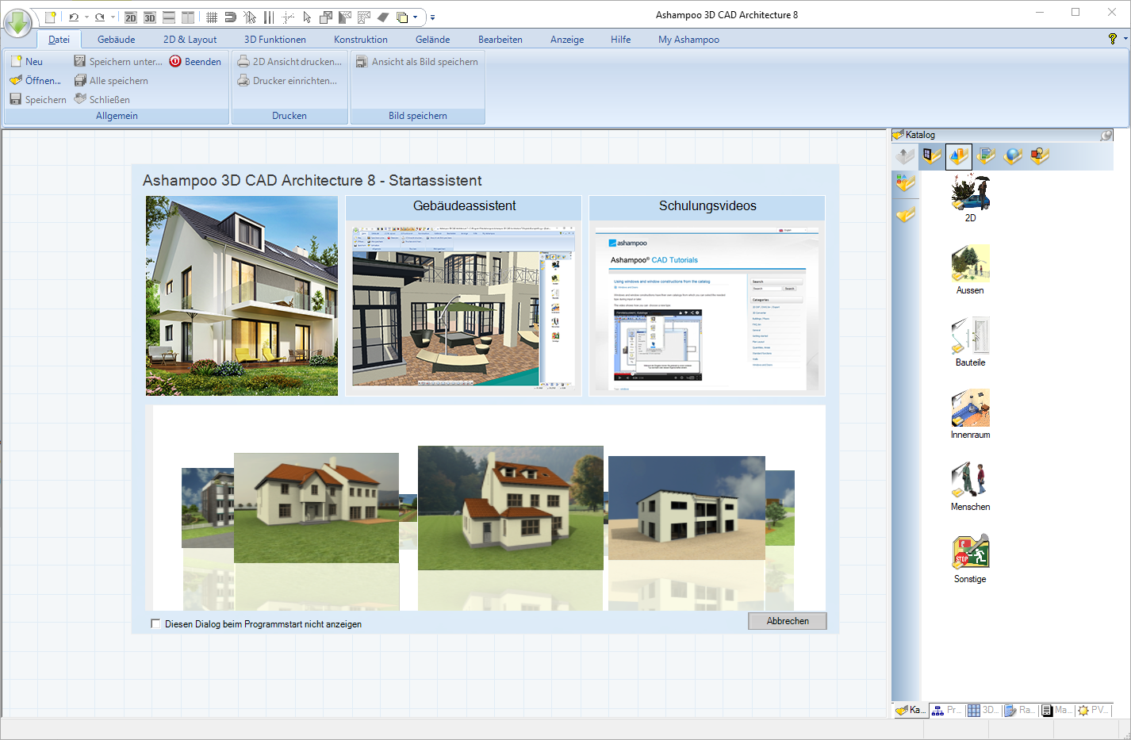The image size is (1131, 740).
Task: Click the Beenden power icon
Action: pyautogui.click(x=175, y=61)
